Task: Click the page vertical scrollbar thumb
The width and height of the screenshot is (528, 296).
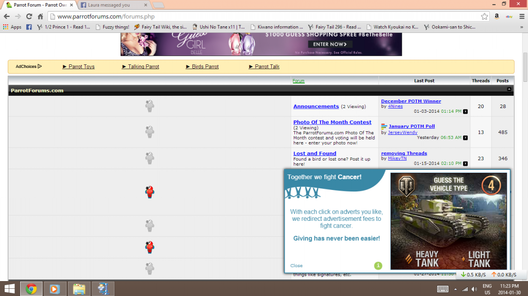Action: pos(525,67)
